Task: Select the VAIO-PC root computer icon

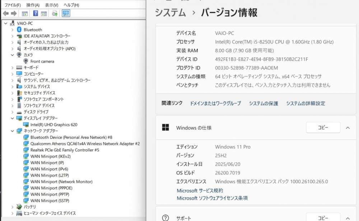Action: pyautogui.click(x=12, y=23)
